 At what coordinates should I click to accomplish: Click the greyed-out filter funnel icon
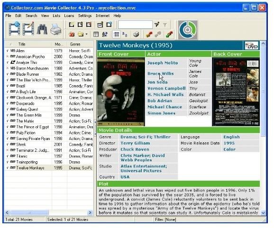pyautogui.click(x=165, y=25)
